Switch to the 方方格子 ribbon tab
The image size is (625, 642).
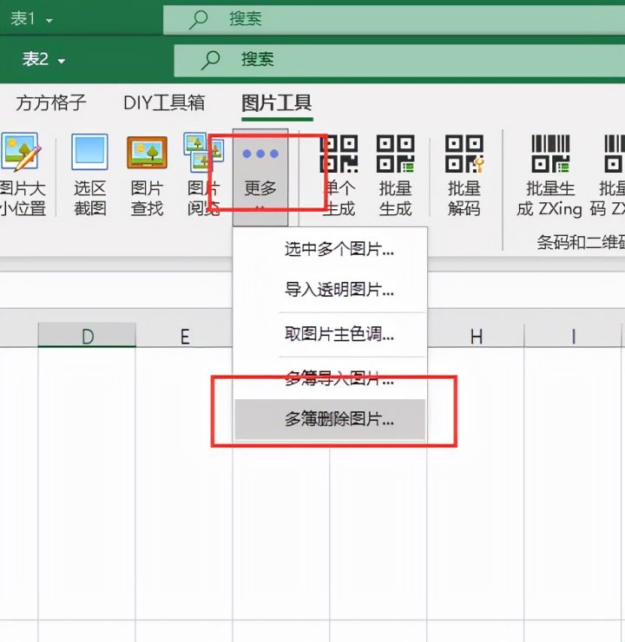51,102
